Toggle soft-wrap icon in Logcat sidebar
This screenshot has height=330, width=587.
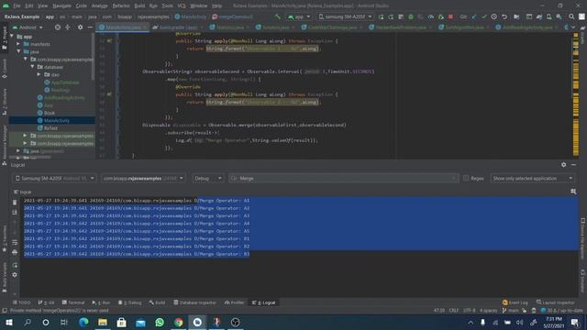click(15, 242)
